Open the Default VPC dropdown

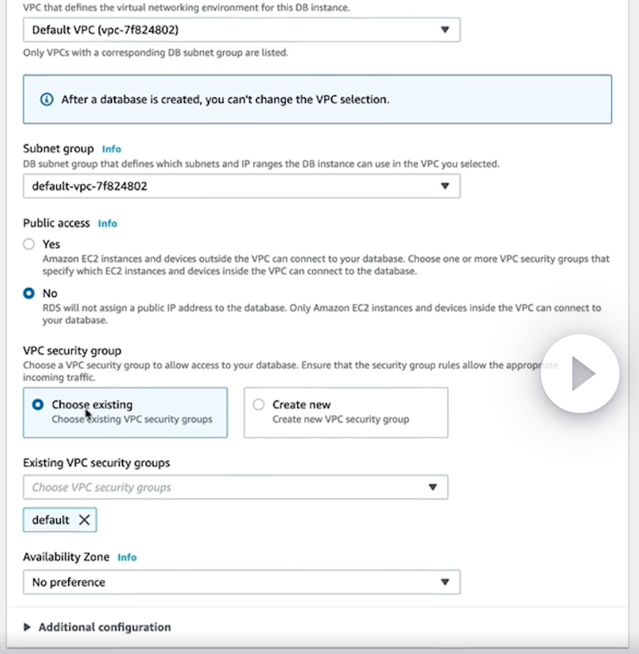click(227, 30)
